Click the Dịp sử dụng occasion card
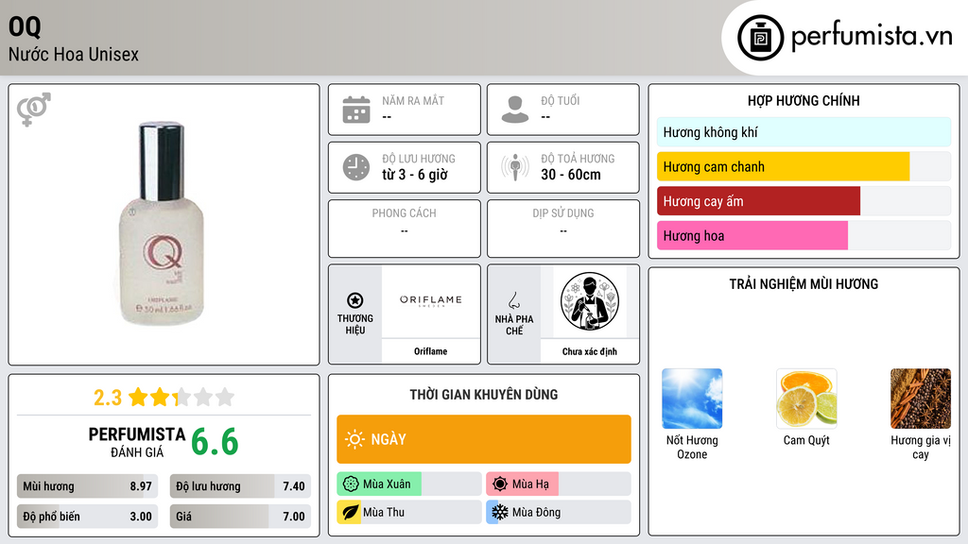Screen dimensions: 968x544 563,229
